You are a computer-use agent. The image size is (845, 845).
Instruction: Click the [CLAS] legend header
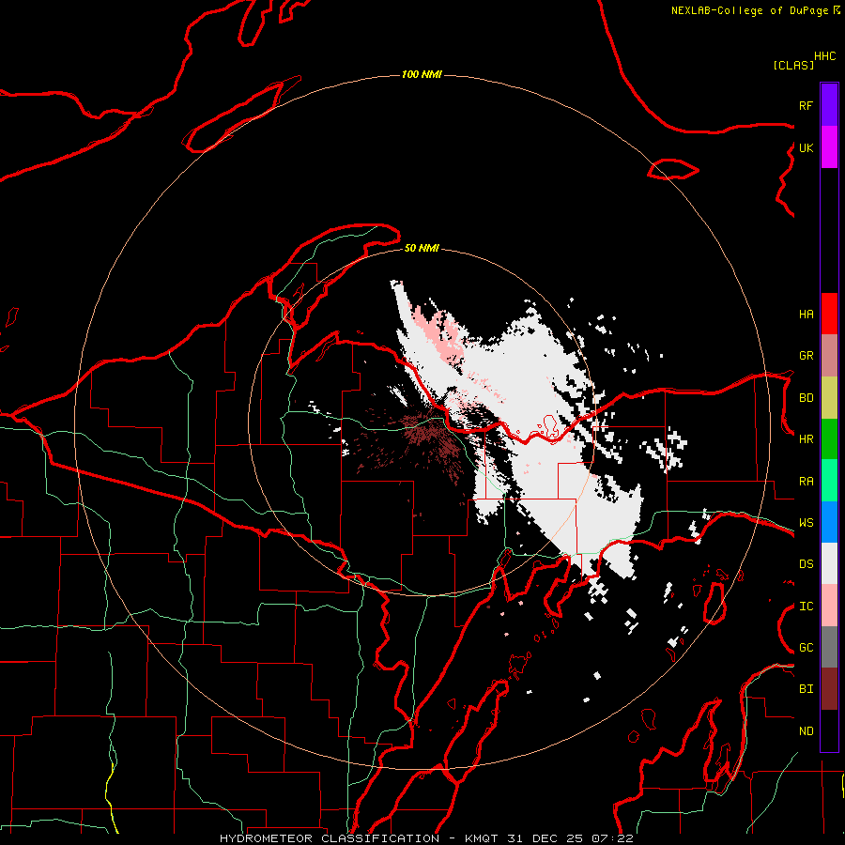pyautogui.click(x=793, y=65)
